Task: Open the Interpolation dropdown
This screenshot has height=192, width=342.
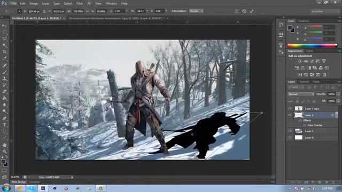Action: (196, 11)
